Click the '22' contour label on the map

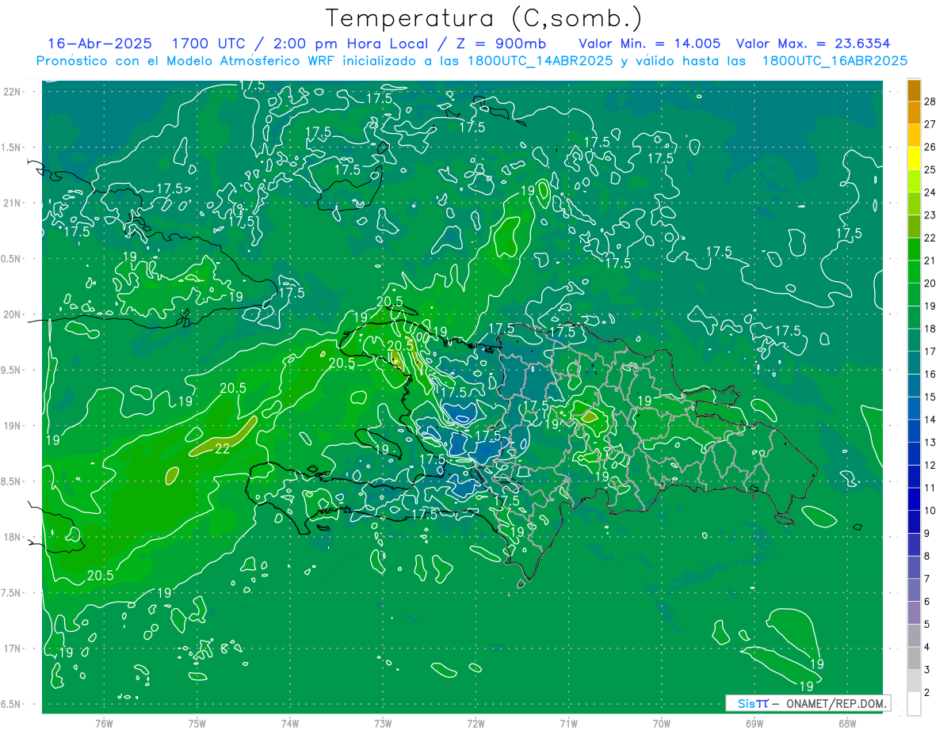click(x=223, y=449)
